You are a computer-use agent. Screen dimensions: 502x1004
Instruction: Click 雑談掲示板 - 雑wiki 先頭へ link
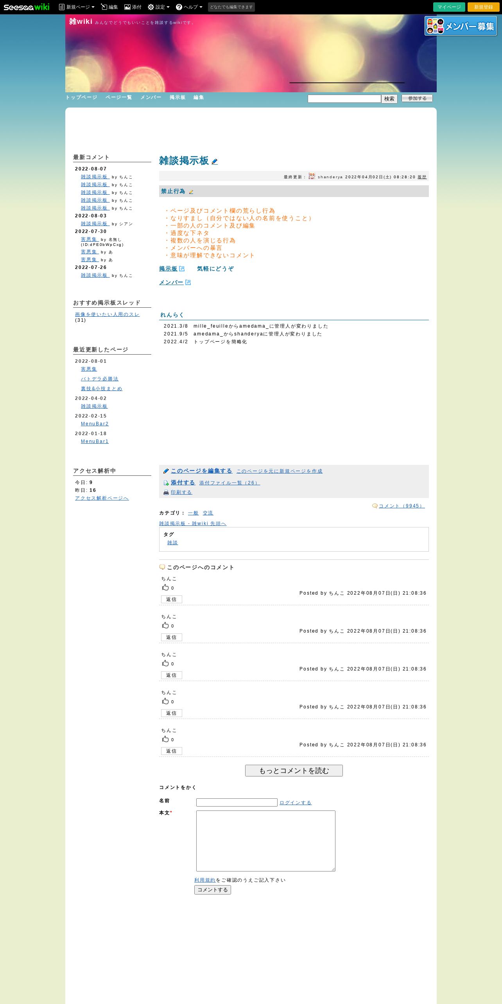point(193,524)
